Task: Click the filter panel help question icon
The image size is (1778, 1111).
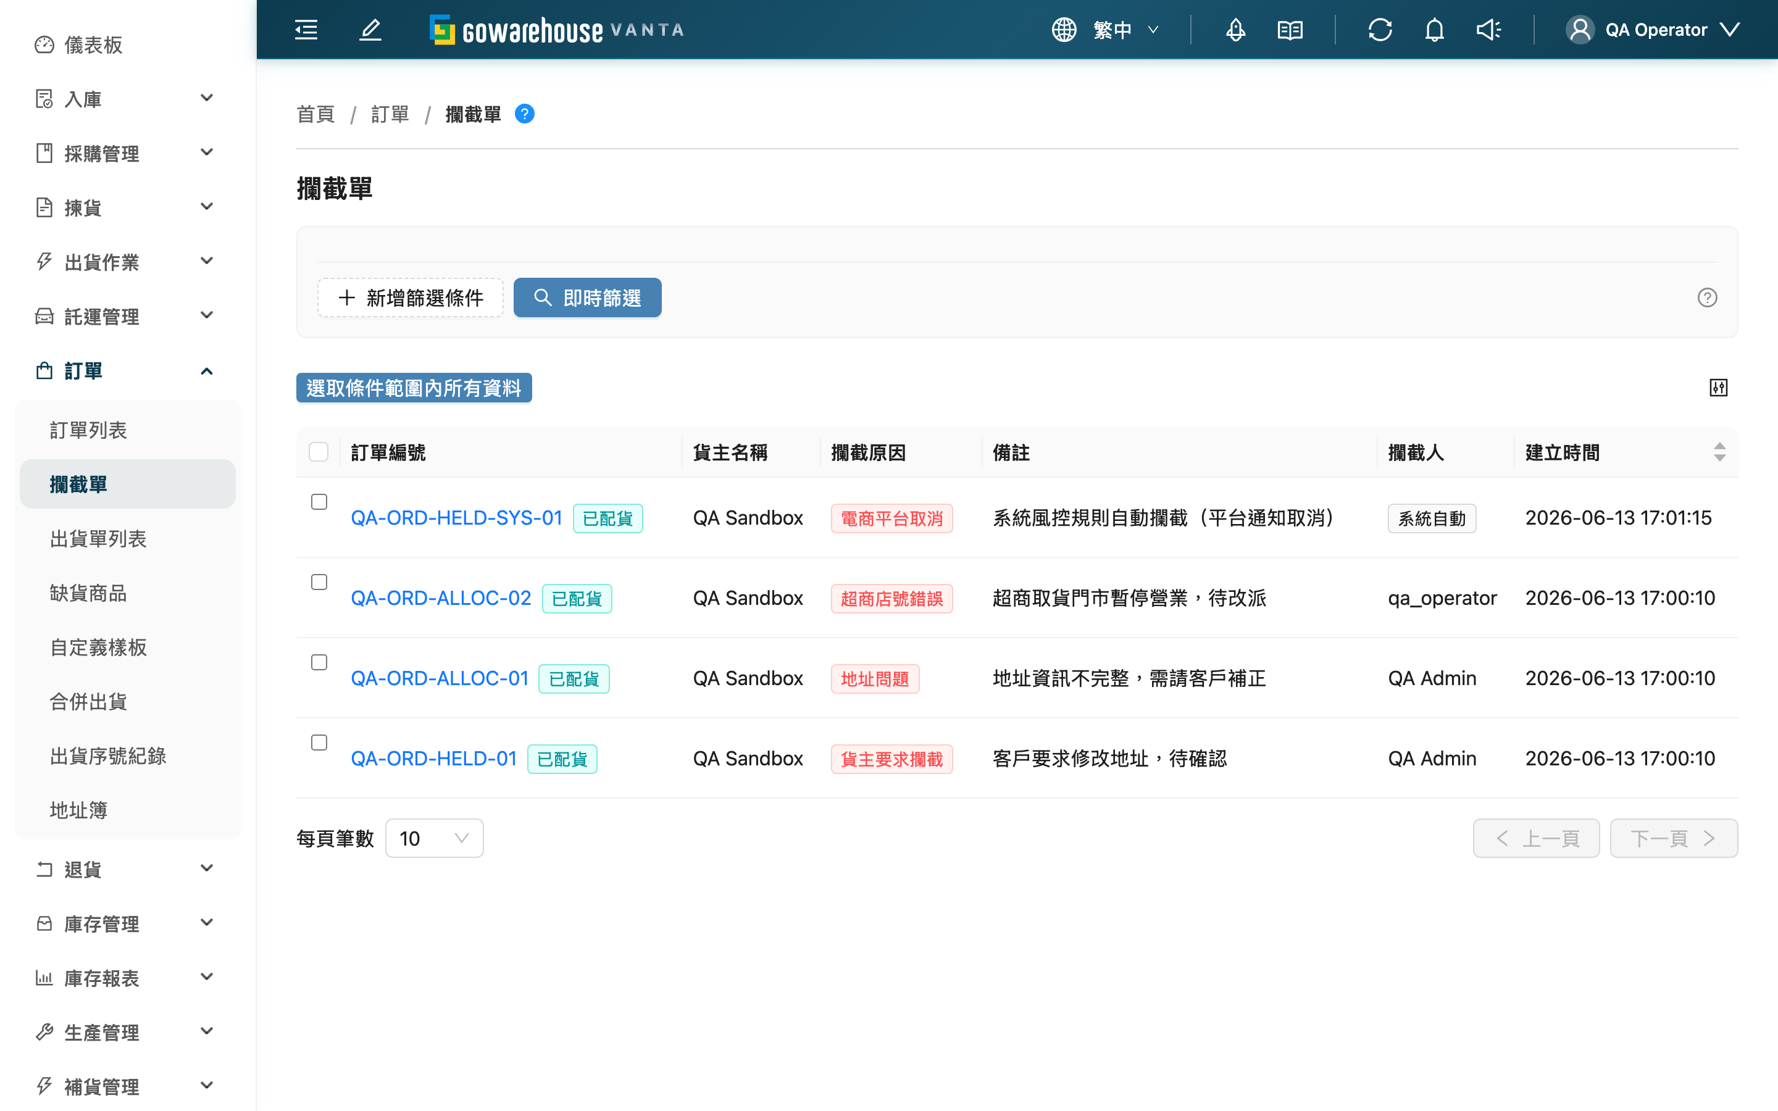Action: [x=1707, y=298]
